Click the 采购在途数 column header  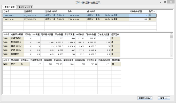80,61
